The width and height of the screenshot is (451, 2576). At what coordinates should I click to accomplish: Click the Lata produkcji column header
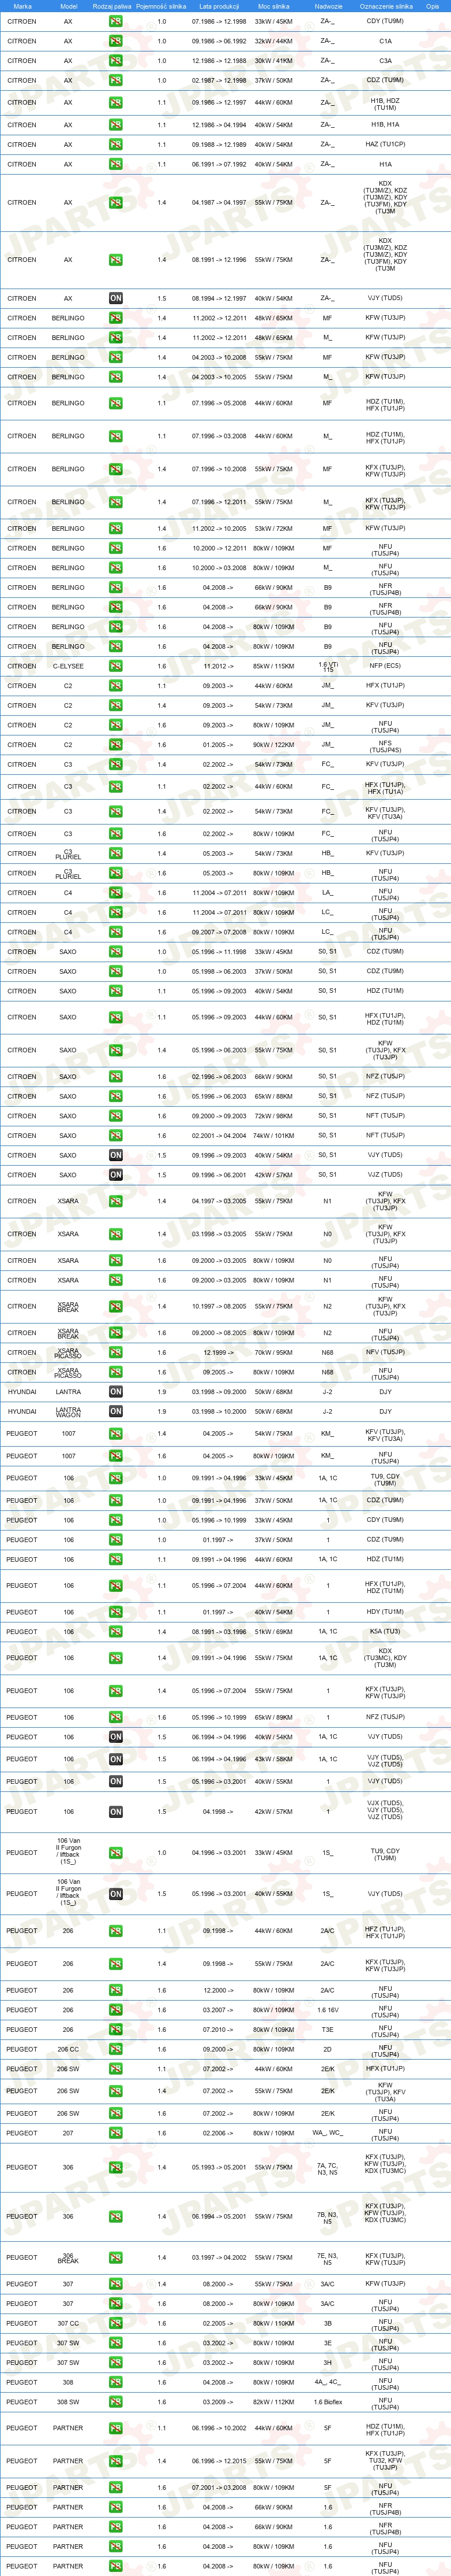click(219, 6)
